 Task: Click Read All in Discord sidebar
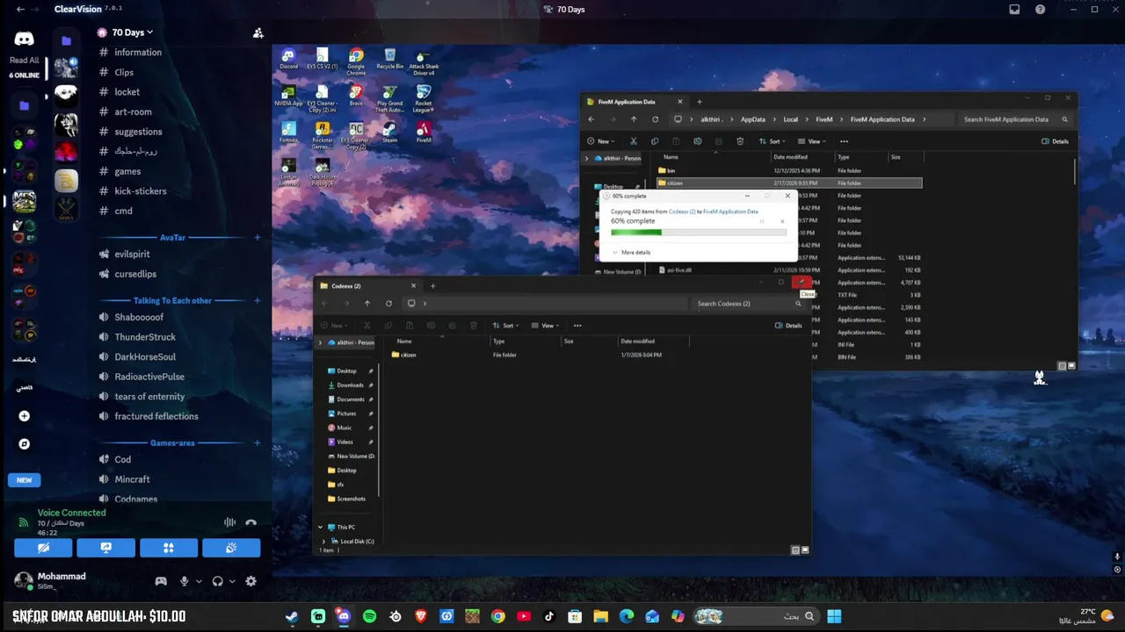click(x=24, y=61)
